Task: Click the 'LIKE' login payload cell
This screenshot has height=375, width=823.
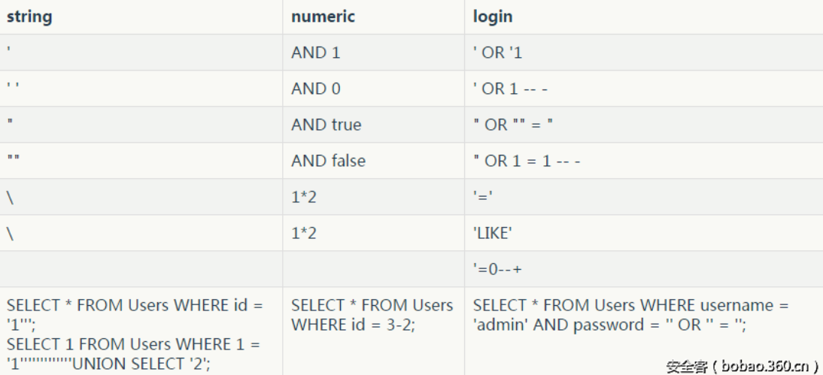Action: [492, 233]
